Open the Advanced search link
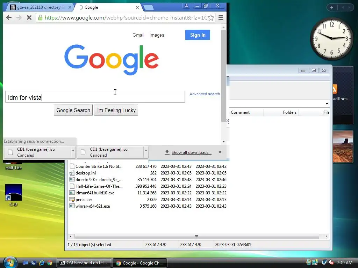 coord(205,94)
